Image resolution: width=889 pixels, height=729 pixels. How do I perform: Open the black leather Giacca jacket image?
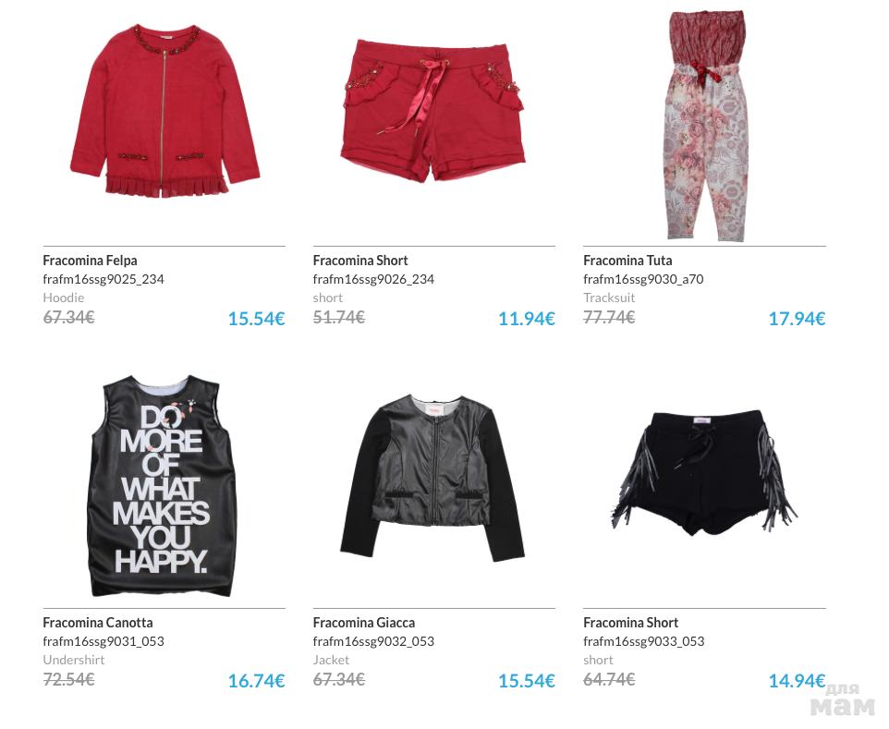point(433,479)
